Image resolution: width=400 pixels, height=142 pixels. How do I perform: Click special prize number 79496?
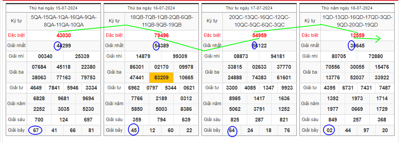[162, 36]
